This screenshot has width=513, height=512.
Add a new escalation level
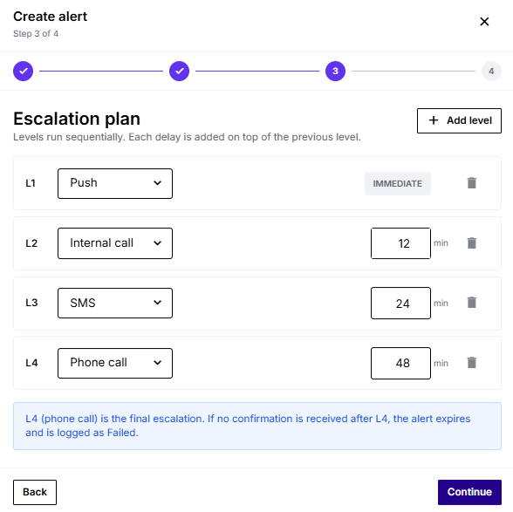459,120
